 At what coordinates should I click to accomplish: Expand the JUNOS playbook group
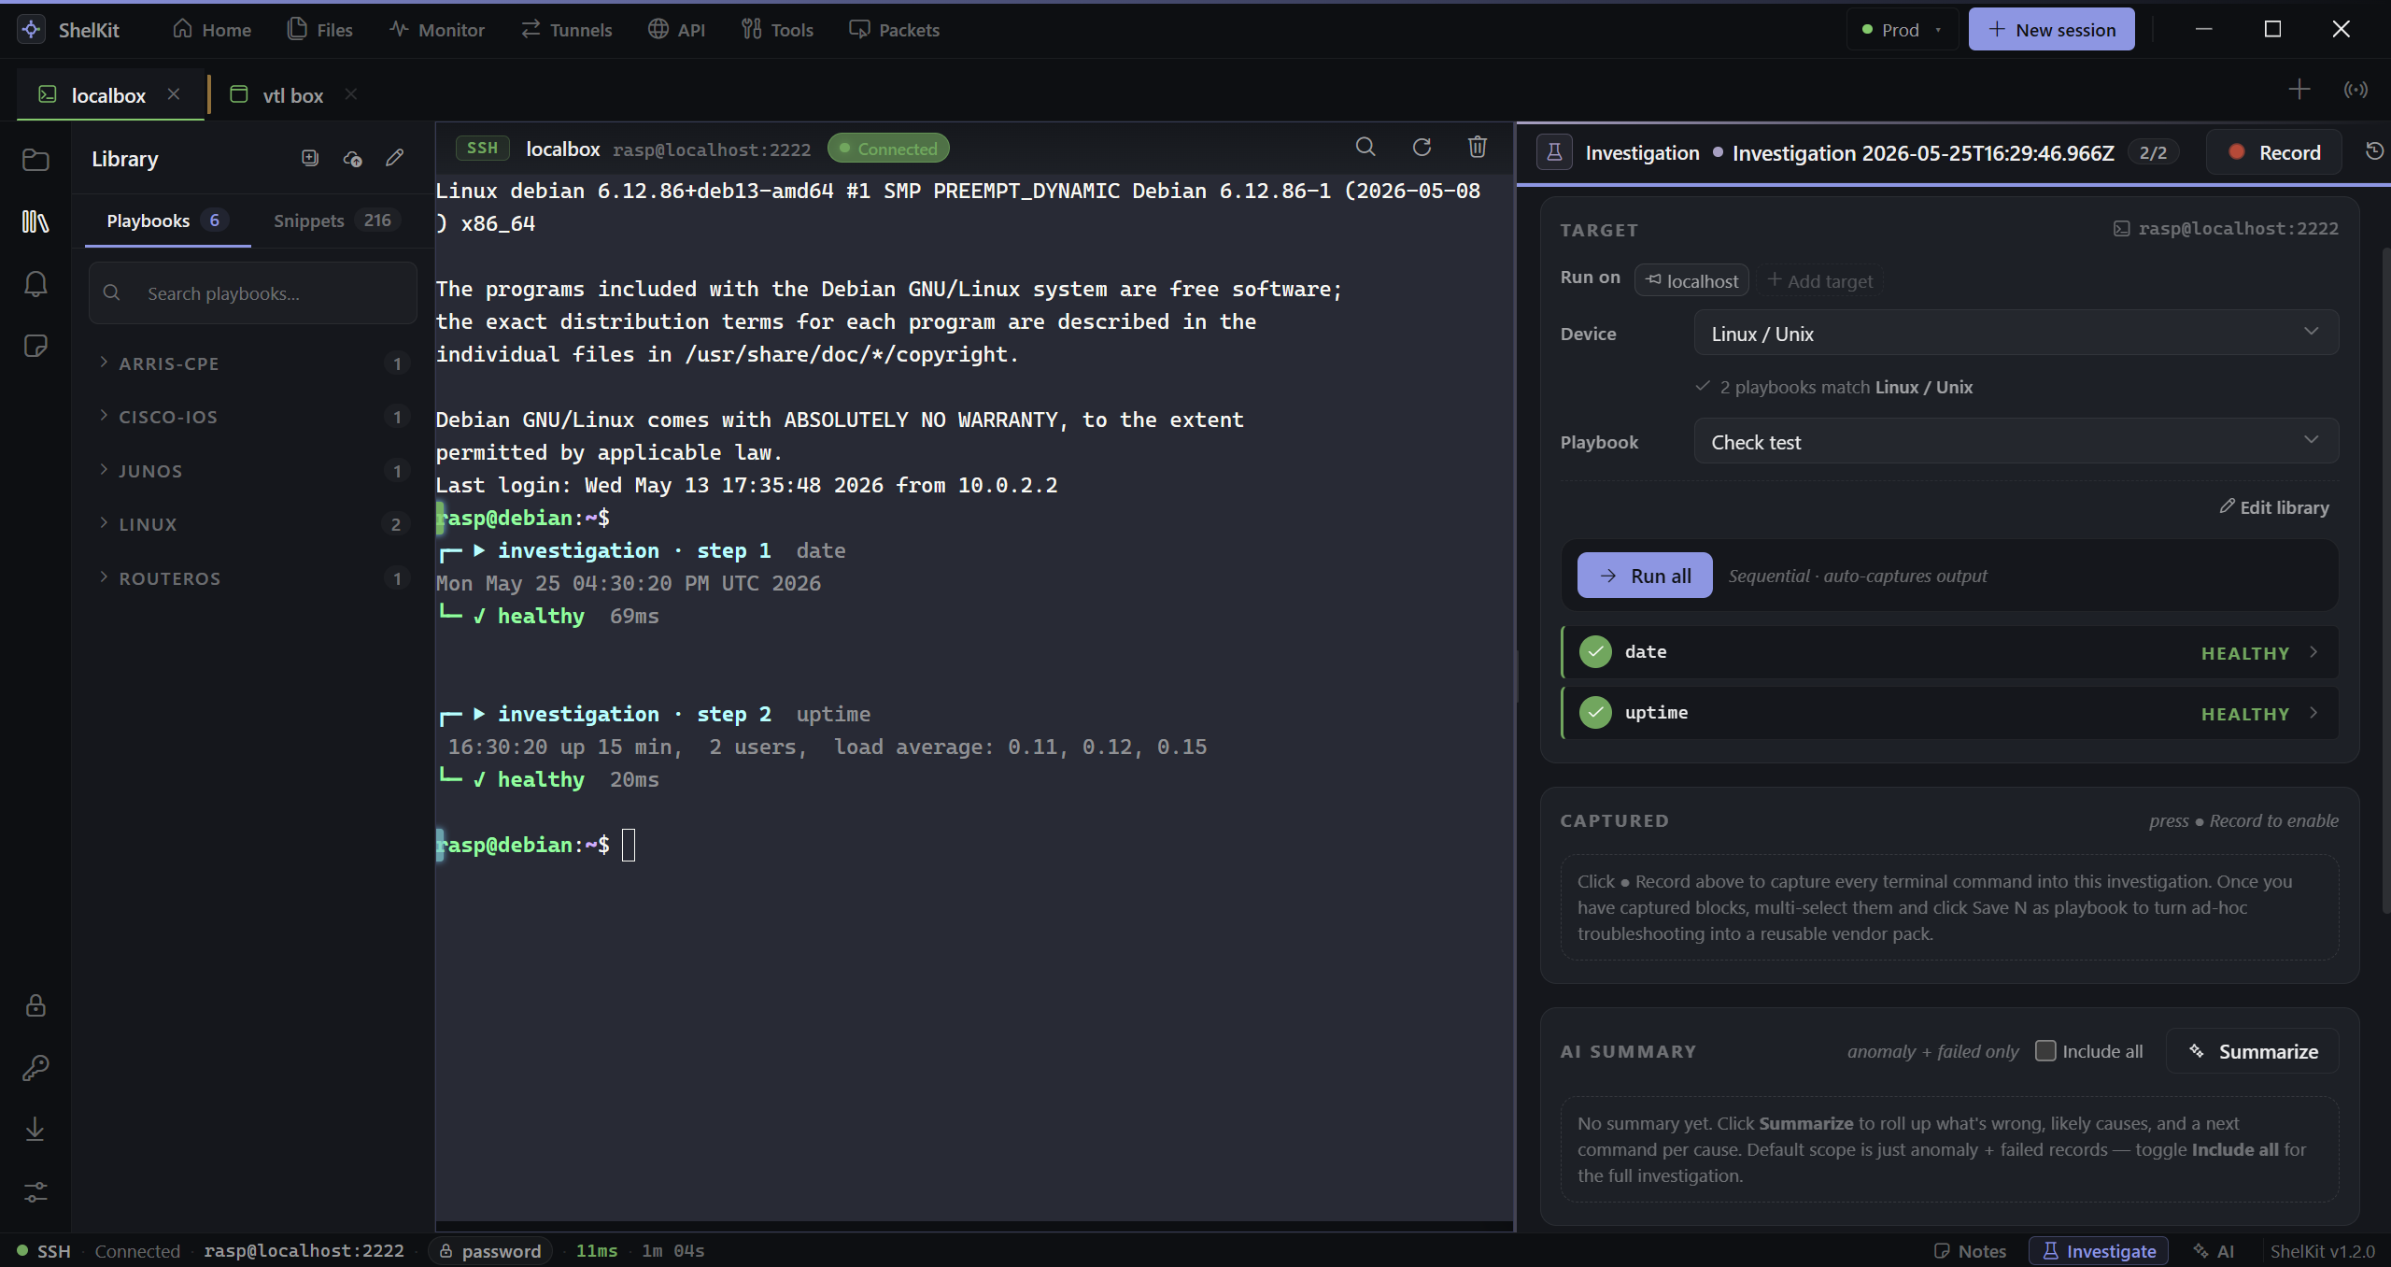click(252, 471)
